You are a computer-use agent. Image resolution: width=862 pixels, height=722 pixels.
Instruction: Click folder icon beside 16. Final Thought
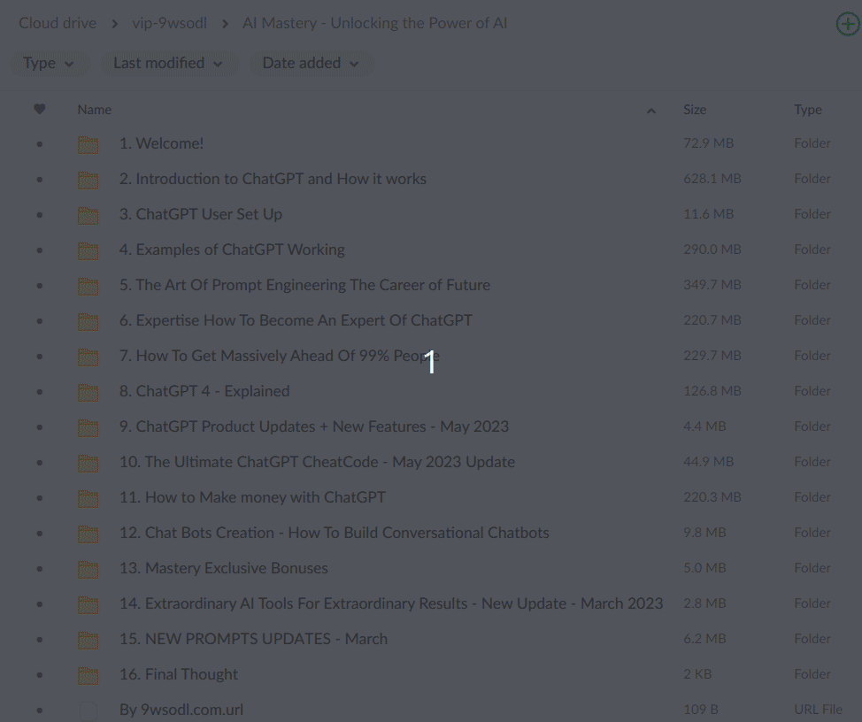[x=88, y=675]
